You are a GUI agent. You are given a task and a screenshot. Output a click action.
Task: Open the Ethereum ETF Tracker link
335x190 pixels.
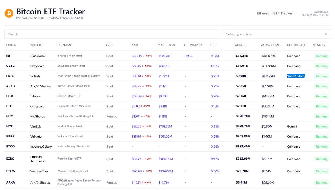(x=275, y=13)
